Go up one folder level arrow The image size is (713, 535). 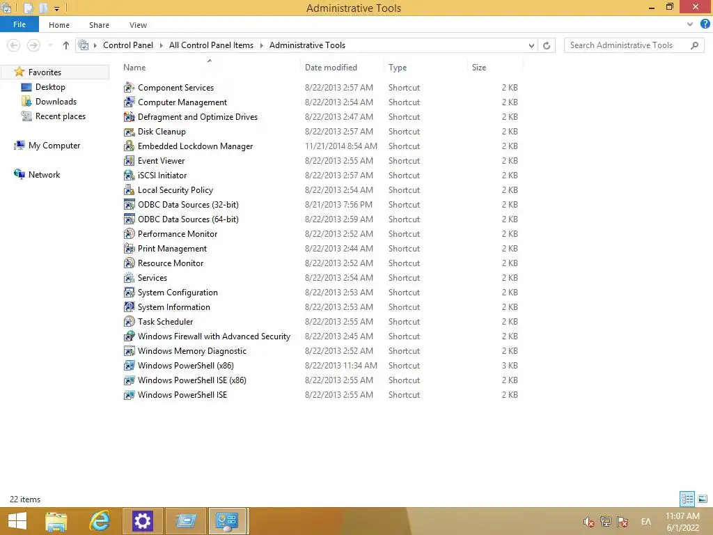(66, 45)
